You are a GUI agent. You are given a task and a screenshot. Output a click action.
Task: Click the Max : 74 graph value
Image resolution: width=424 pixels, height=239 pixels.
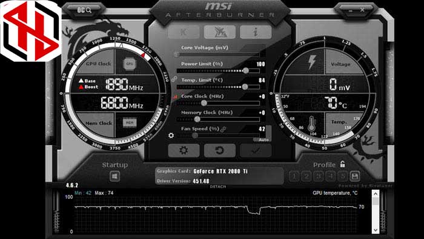104,193
